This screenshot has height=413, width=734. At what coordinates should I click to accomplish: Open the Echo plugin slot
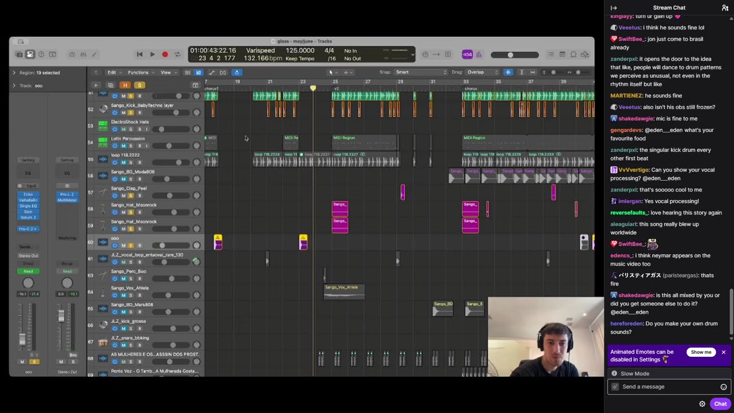point(28,194)
